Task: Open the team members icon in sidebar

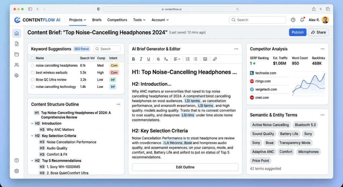Action: (17, 65)
